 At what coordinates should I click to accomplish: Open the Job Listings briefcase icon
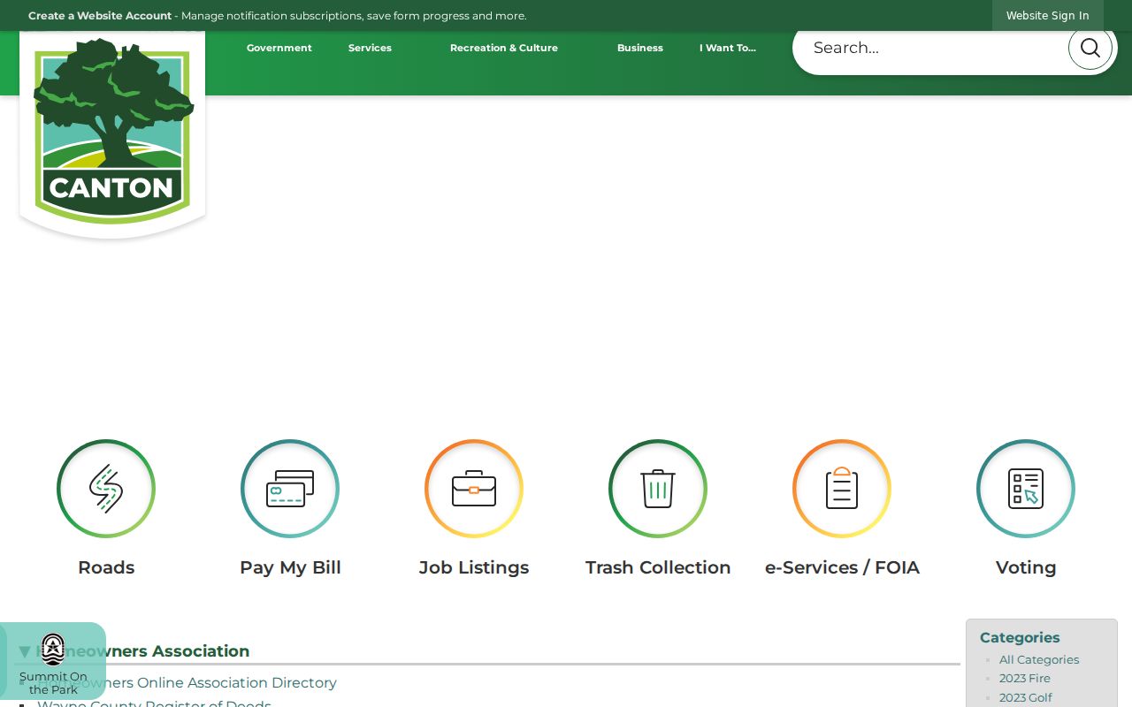(x=474, y=489)
